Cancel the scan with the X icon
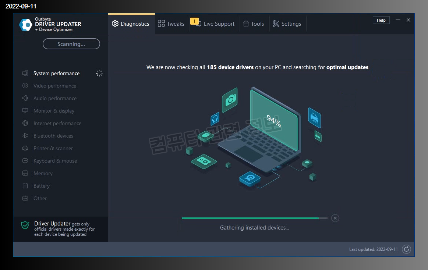Viewport: 428px width, 270px height. click(x=335, y=218)
